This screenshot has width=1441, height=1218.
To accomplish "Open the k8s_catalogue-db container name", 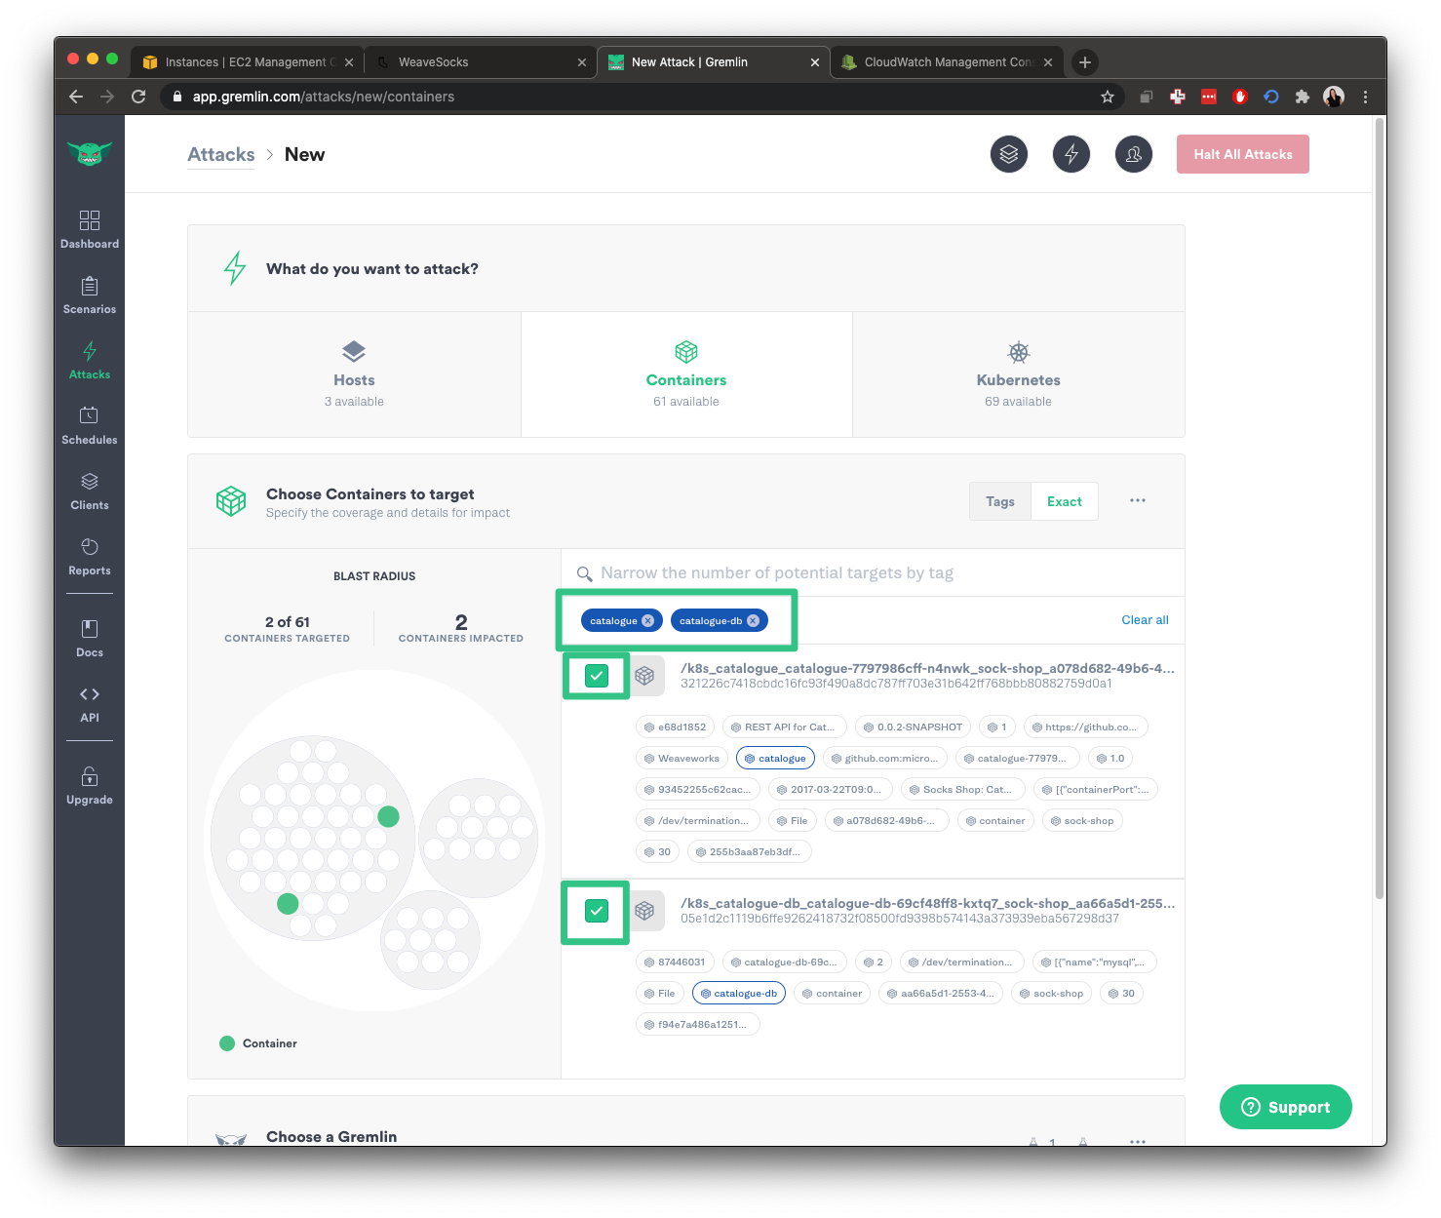I will click(927, 904).
